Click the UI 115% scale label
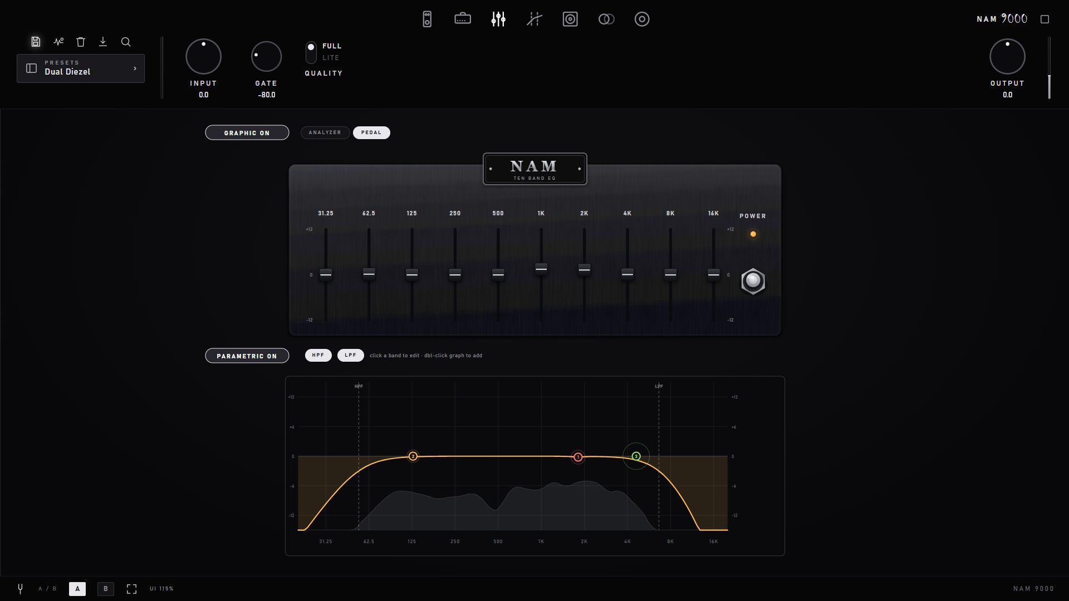 [x=161, y=589]
